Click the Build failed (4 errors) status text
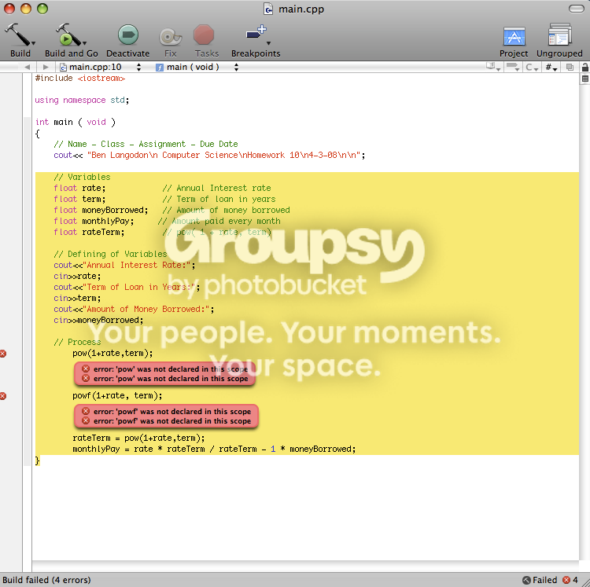590x587 pixels. coord(46,580)
